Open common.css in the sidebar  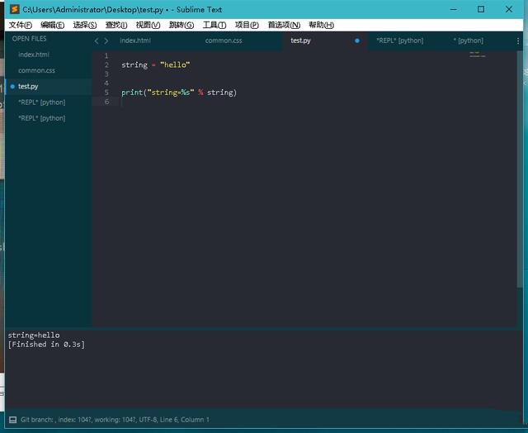click(x=36, y=70)
